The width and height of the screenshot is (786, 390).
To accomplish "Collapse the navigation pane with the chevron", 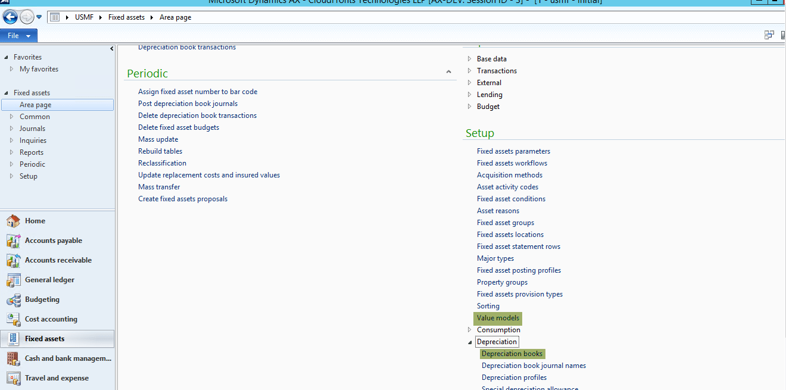I will (x=112, y=49).
